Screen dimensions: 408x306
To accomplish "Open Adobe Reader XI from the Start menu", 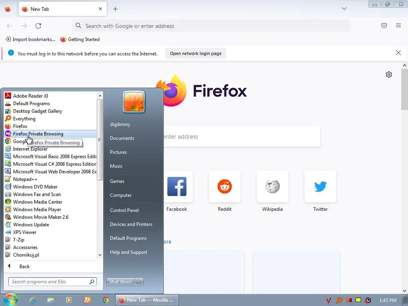I will (50, 96).
